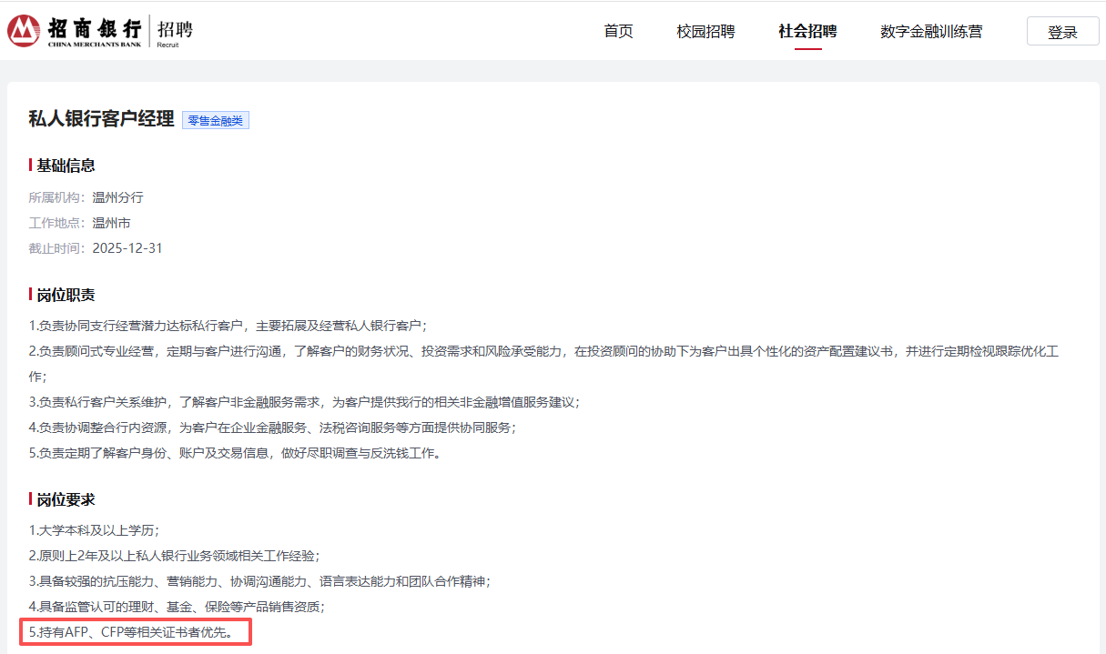Click the job title 私人银行客户经理
The image size is (1106, 654).
101,119
